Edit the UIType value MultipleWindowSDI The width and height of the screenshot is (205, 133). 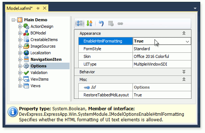point(162,64)
